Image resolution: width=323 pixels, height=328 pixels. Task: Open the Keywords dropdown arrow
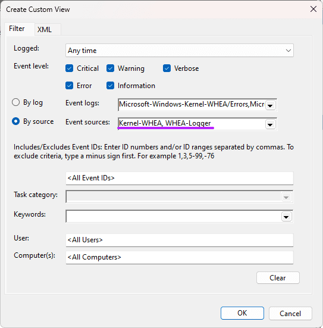286,217
